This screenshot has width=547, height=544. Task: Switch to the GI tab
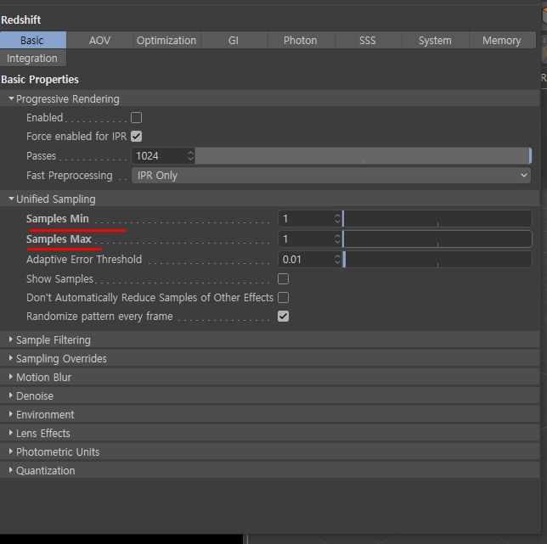pos(234,41)
